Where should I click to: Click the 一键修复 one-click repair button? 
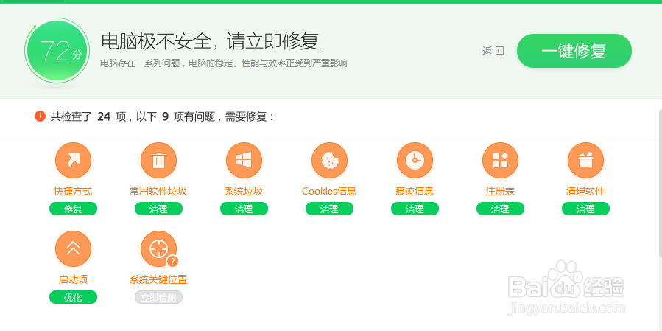574,51
